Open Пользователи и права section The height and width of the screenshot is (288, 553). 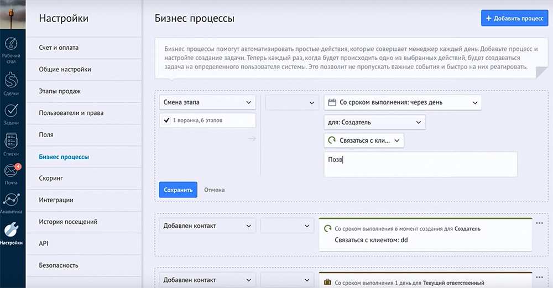(84, 113)
